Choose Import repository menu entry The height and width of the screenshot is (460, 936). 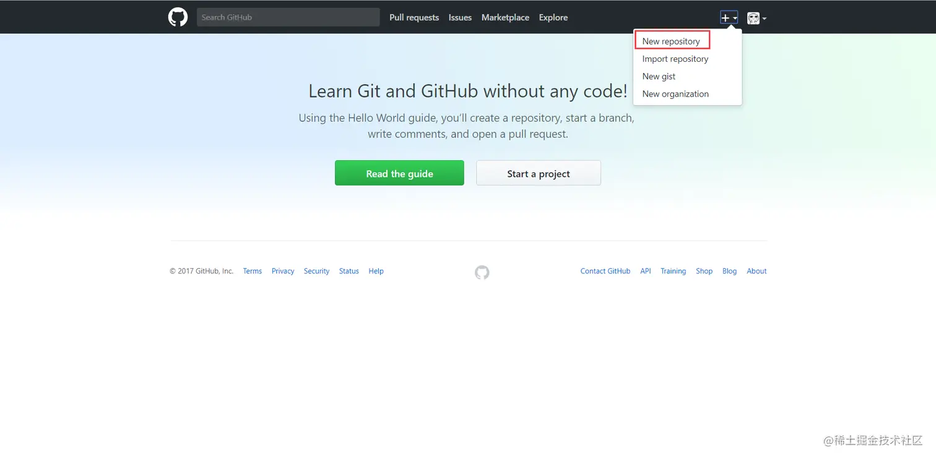pyautogui.click(x=687, y=59)
